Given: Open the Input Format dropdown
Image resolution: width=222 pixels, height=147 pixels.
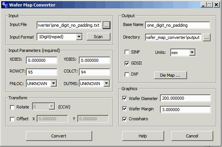Looking at the screenshot, I should pyautogui.click(x=79, y=37).
